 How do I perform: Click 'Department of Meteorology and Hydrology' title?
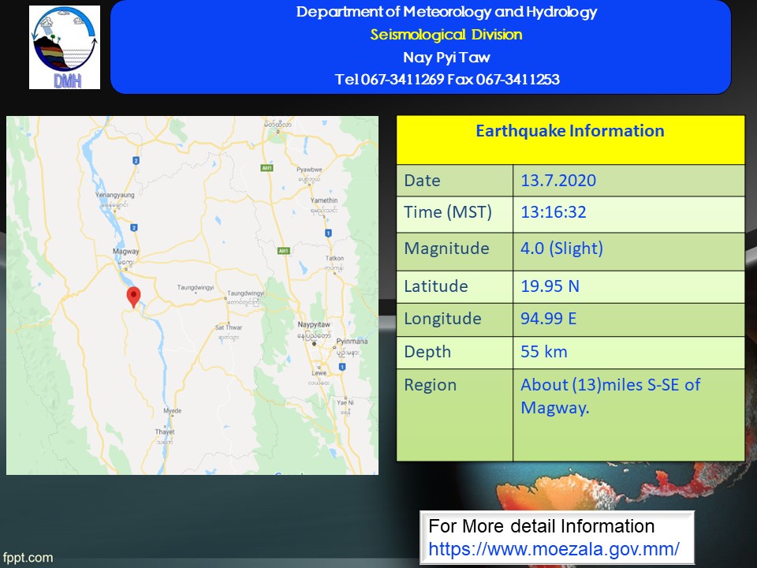pyautogui.click(x=446, y=12)
